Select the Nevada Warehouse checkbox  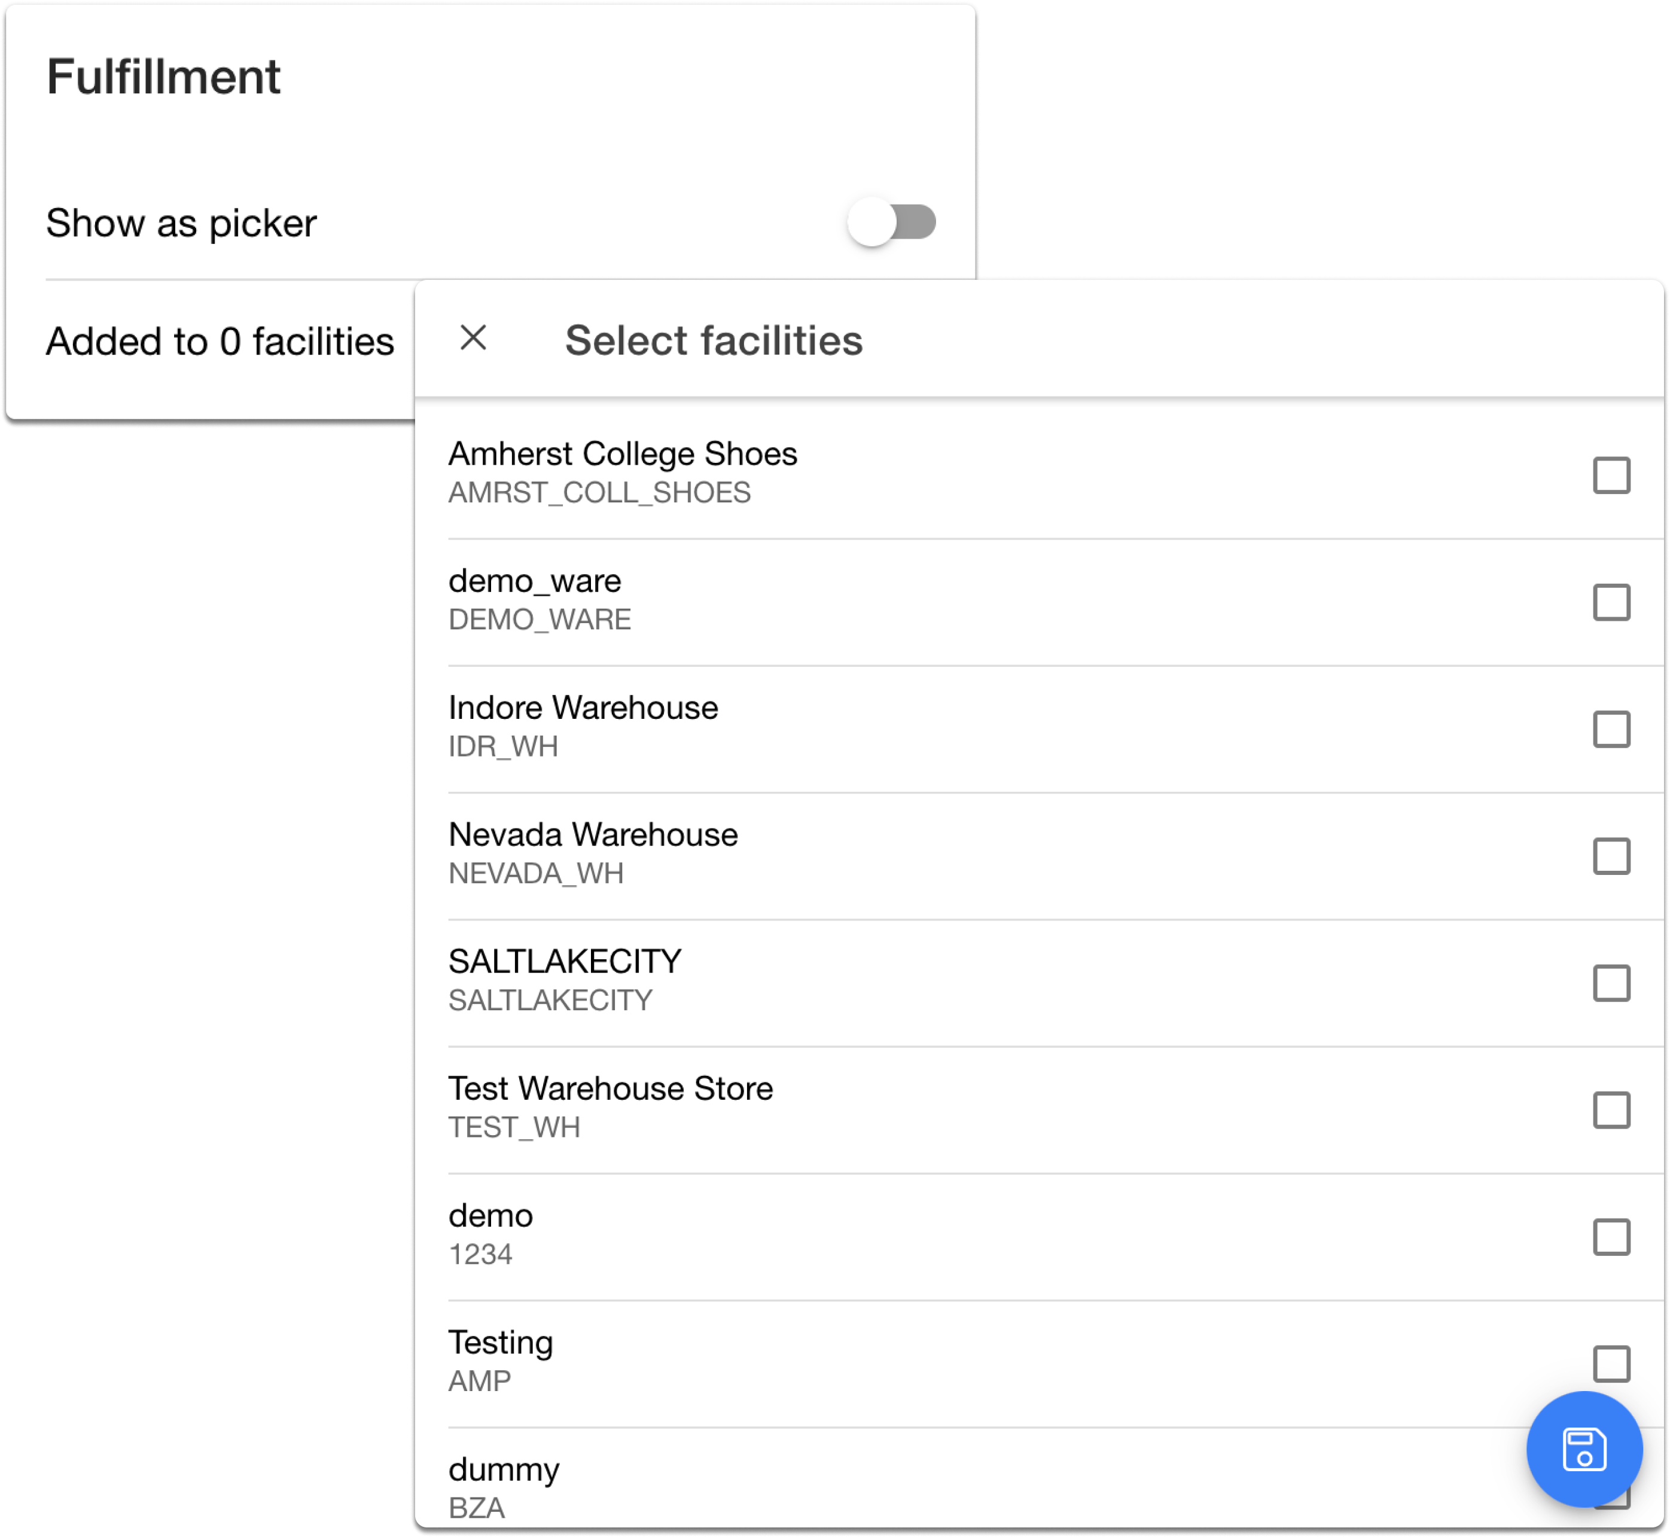(x=1611, y=856)
